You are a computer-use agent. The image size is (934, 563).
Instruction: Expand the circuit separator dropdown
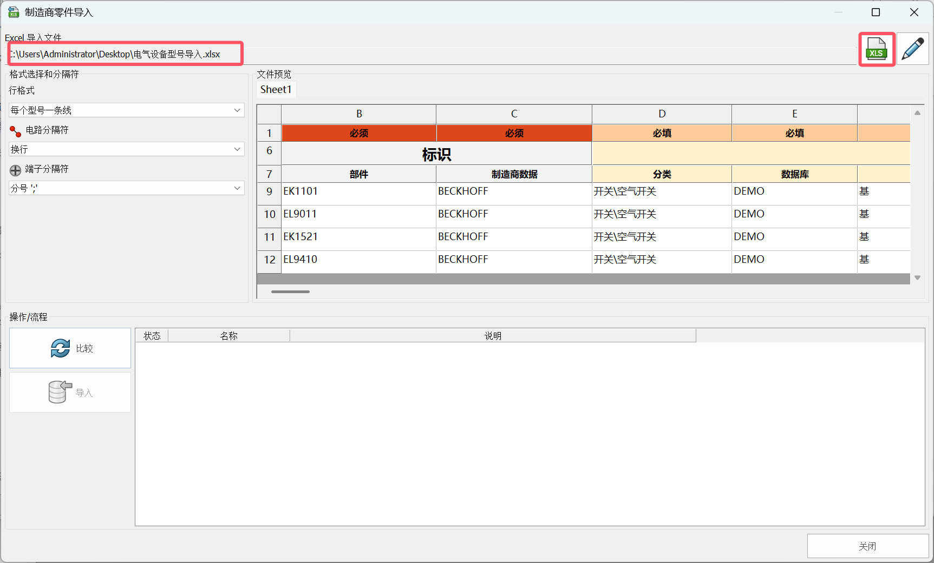tap(127, 149)
